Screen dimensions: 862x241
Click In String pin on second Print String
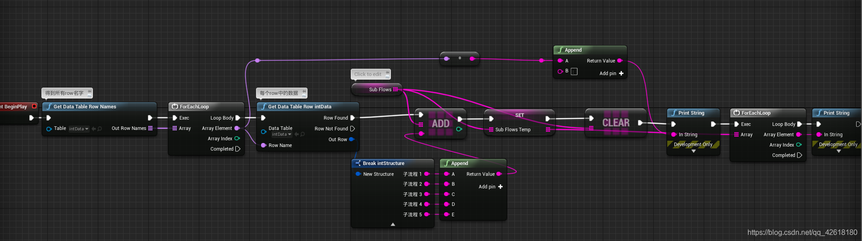point(819,134)
